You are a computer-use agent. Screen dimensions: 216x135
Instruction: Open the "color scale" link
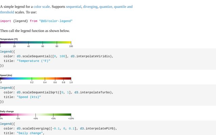(x=42, y=7)
